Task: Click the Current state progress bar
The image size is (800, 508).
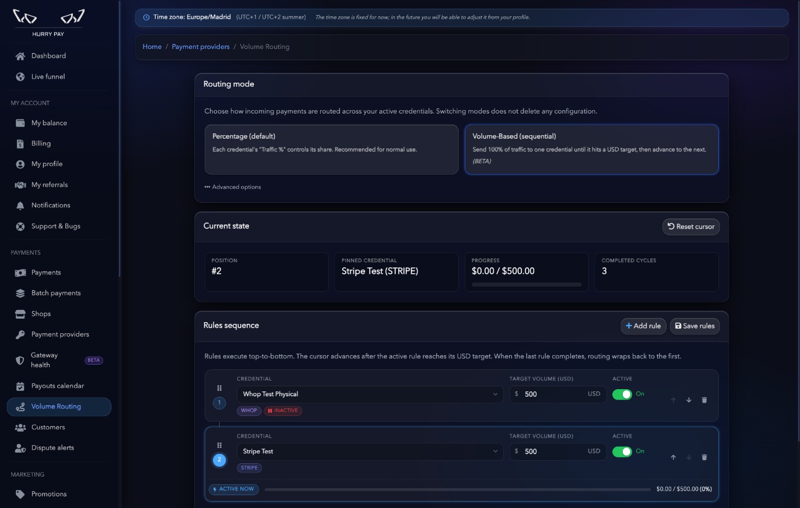Action: (x=527, y=284)
